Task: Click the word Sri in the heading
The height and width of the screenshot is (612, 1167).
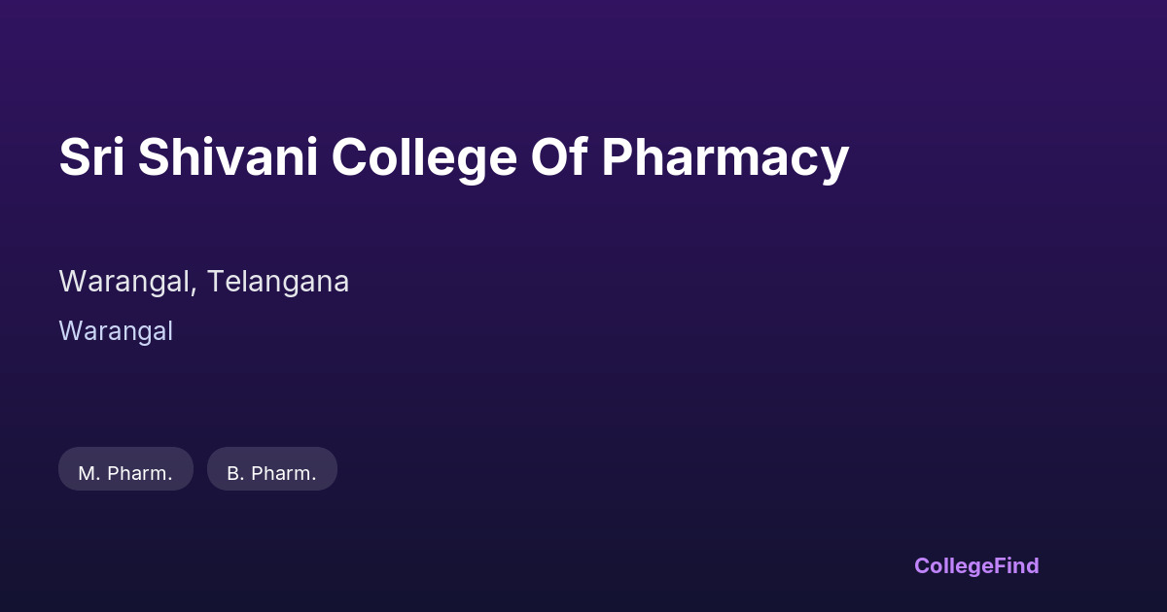Action: point(90,157)
